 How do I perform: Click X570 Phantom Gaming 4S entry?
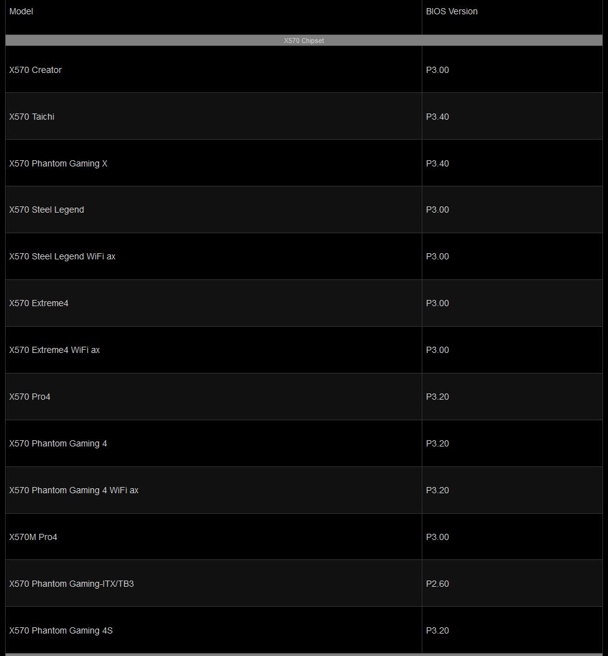click(x=61, y=630)
